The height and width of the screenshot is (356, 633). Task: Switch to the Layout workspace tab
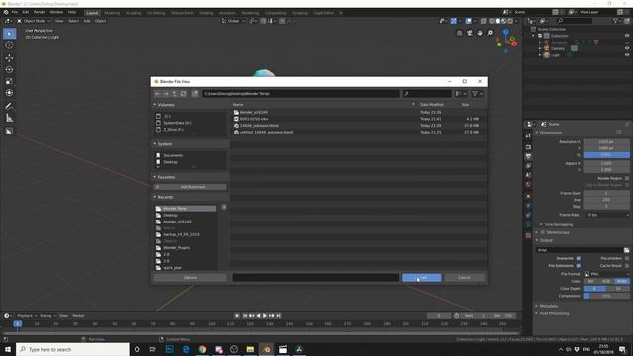click(x=92, y=13)
